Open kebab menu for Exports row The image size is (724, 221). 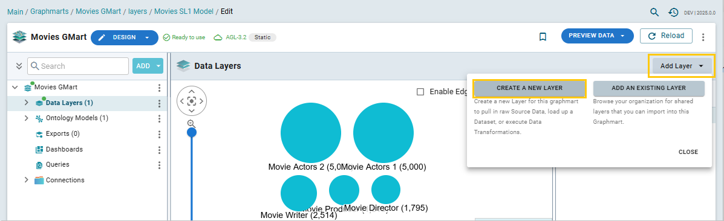[159, 134]
